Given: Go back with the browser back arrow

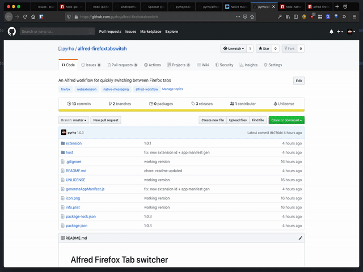Looking at the screenshot, I should [x=9, y=16].
